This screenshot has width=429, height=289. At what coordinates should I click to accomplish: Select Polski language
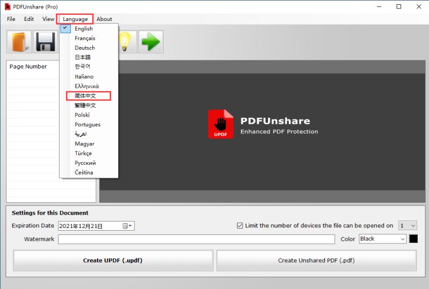[89, 115]
